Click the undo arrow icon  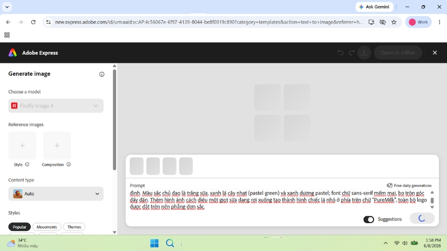[x=340, y=52]
